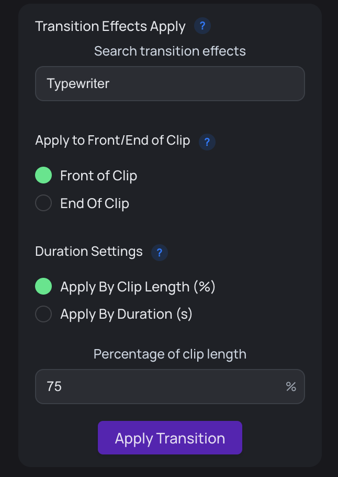Viewport: 338px width, 477px height.
Task: Select the End Of Clip radio button
Action: (43, 203)
